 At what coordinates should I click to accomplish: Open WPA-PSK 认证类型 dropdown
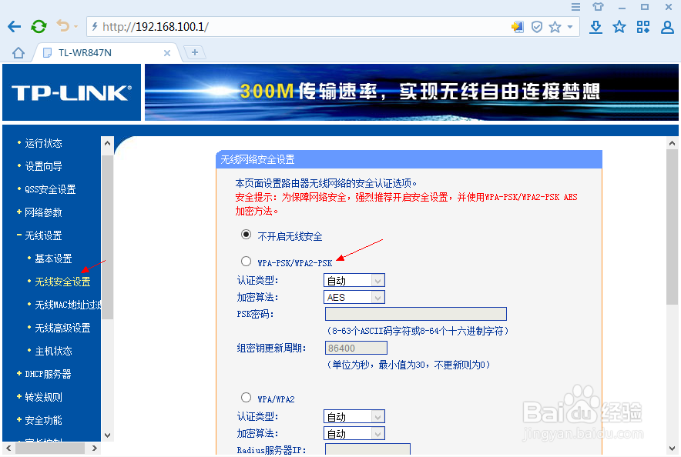pos(354,281)
